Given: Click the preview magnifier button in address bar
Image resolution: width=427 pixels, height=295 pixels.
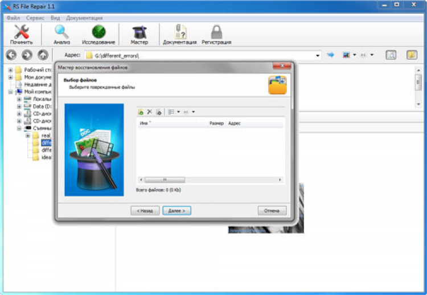Looking at the screenshot, I should point(391,55).
